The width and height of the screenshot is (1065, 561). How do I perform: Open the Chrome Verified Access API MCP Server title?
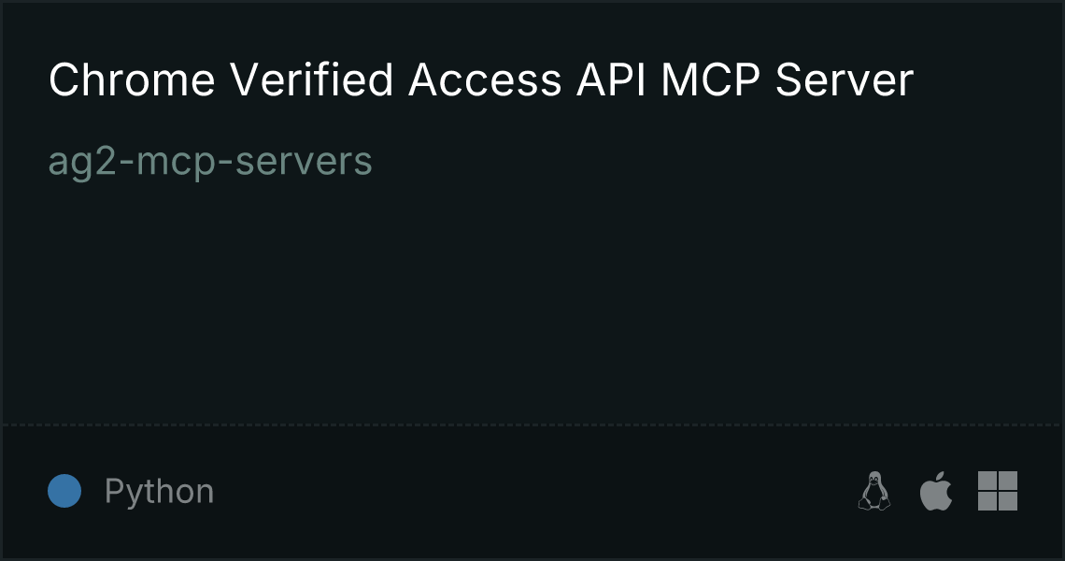click(x=481, y=79)
